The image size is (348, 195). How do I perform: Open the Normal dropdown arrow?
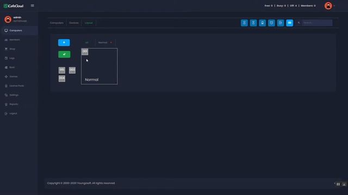111,42
